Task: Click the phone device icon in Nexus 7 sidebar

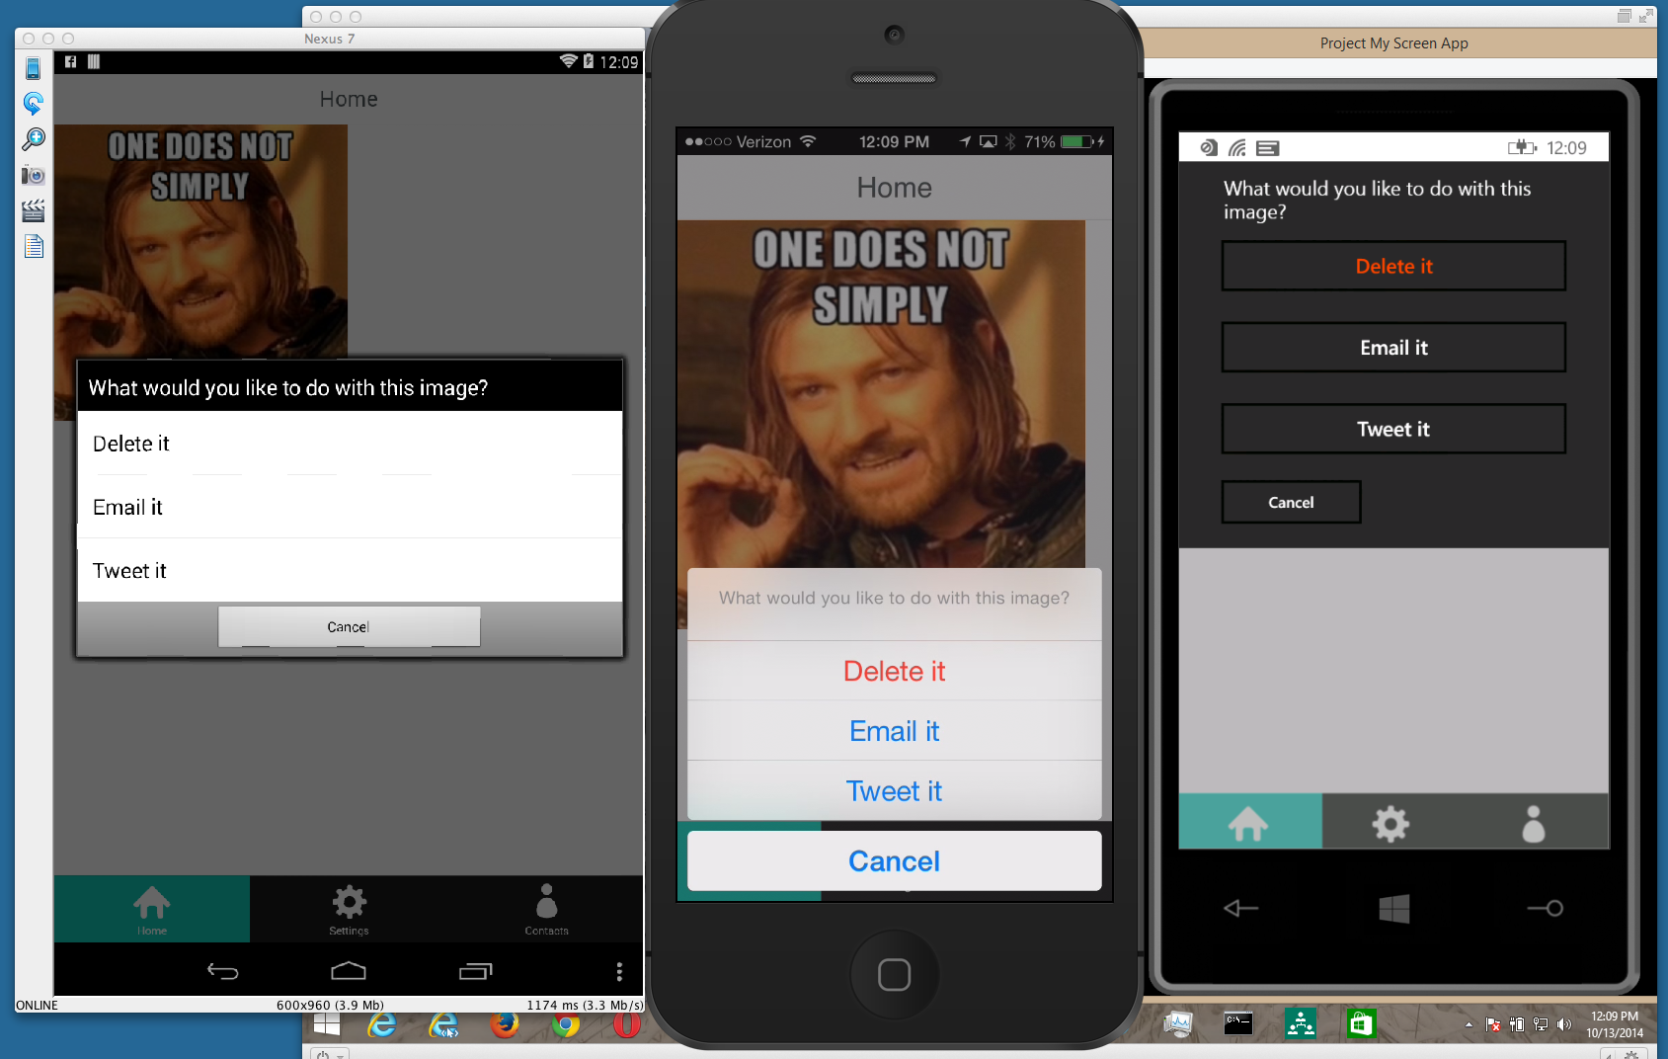Action: (x=33, y=68)
